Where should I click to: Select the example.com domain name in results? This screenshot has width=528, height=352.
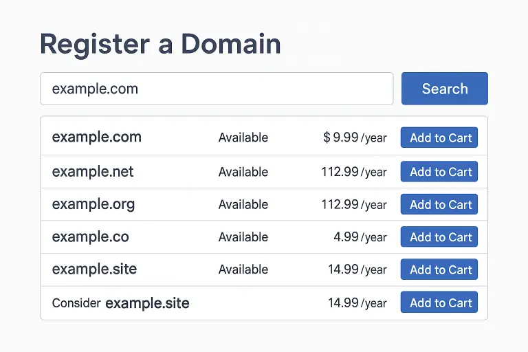point(97,137)
